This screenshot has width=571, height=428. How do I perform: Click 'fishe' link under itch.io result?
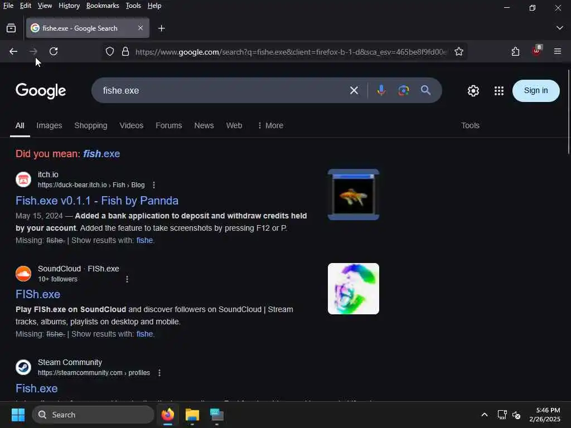click(x=144, y=240)
